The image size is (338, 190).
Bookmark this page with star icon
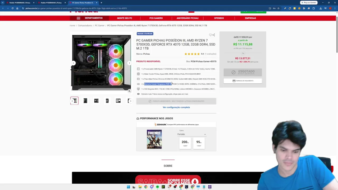278,8
